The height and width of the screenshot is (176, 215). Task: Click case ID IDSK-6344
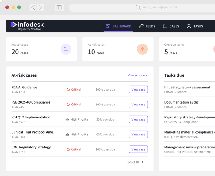pyautogui.click(x=18, y=137)
